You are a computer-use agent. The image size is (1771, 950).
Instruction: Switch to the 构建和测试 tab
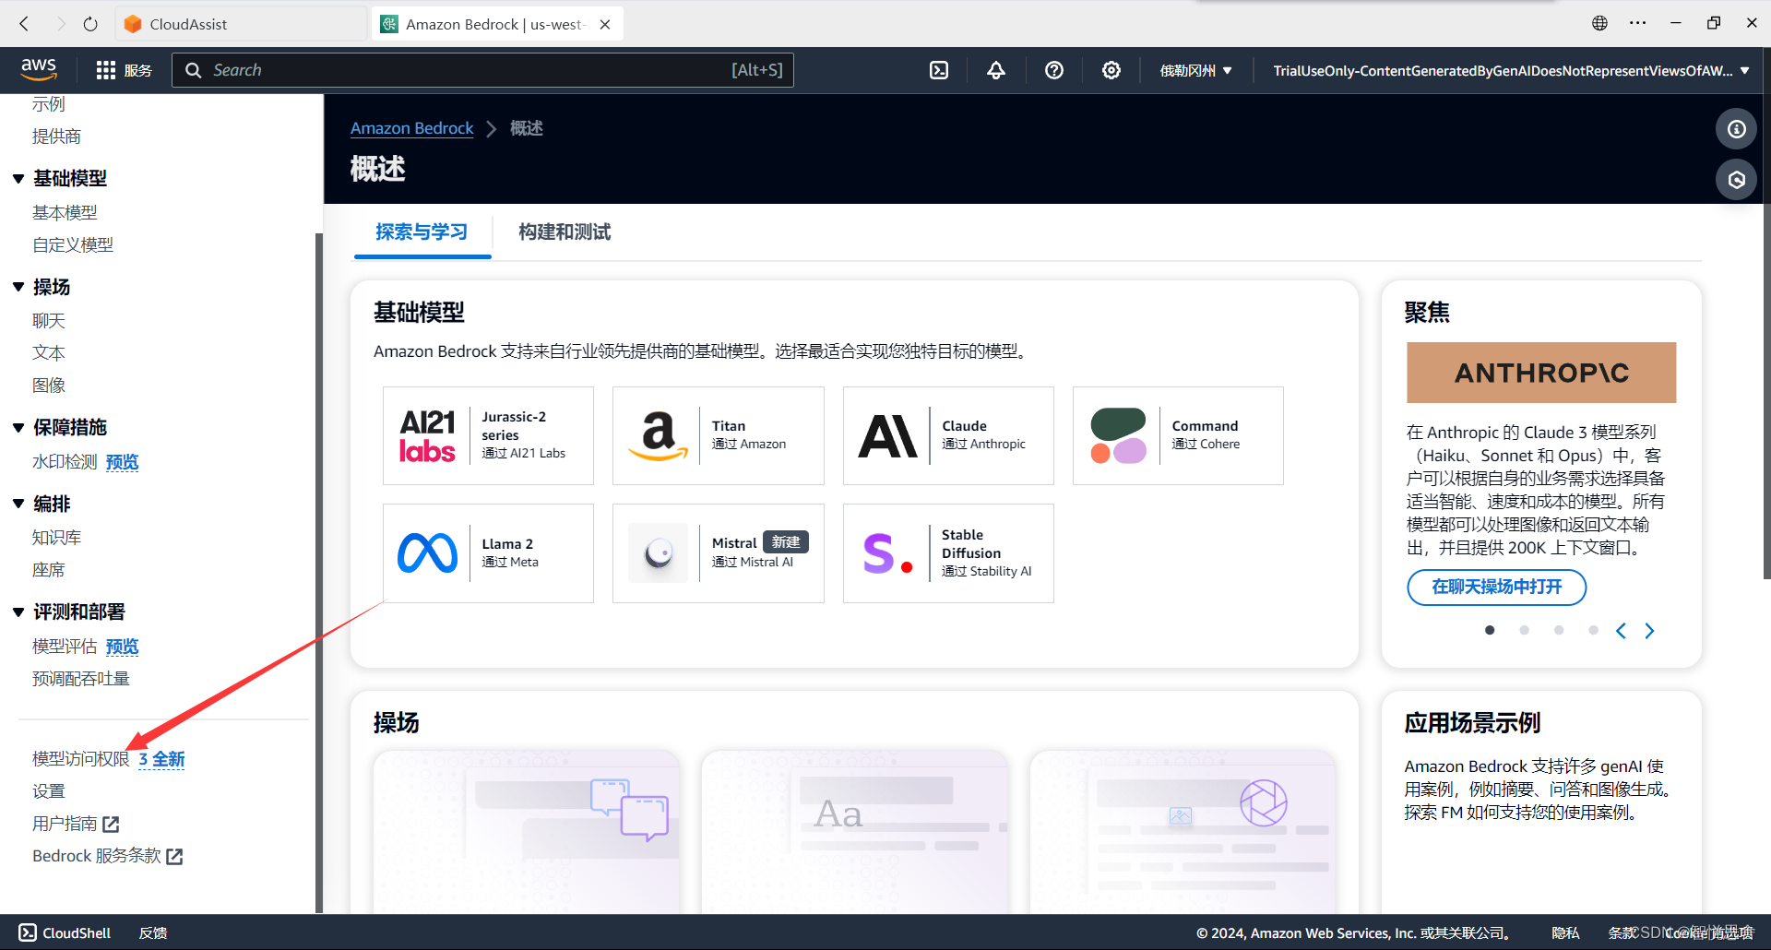coord(565,232)
